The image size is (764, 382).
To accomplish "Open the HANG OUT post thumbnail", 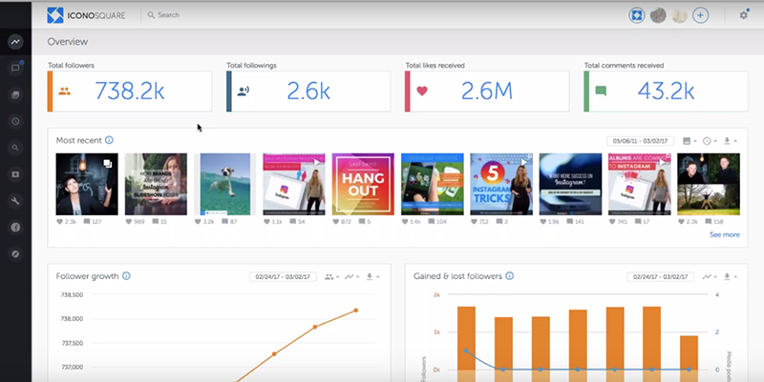I will pyautogui.click(x=362, y=183).
